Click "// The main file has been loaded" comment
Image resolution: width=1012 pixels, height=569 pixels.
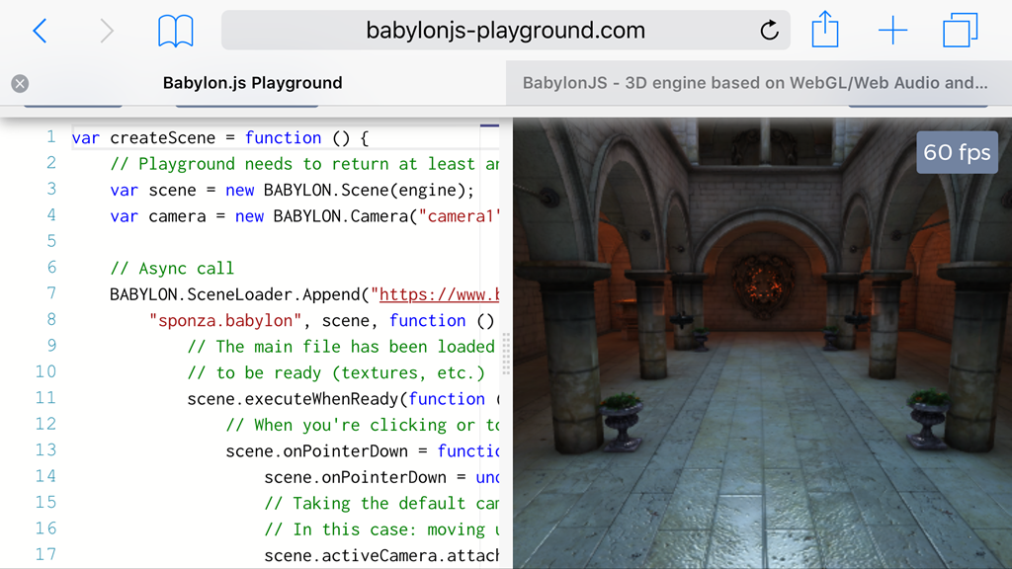[341, 347]
